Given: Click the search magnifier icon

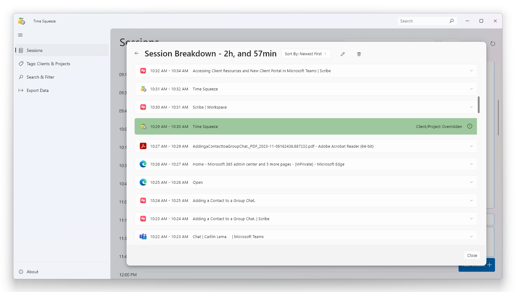Looking at the screenshot, I should (x=452, y=21).
